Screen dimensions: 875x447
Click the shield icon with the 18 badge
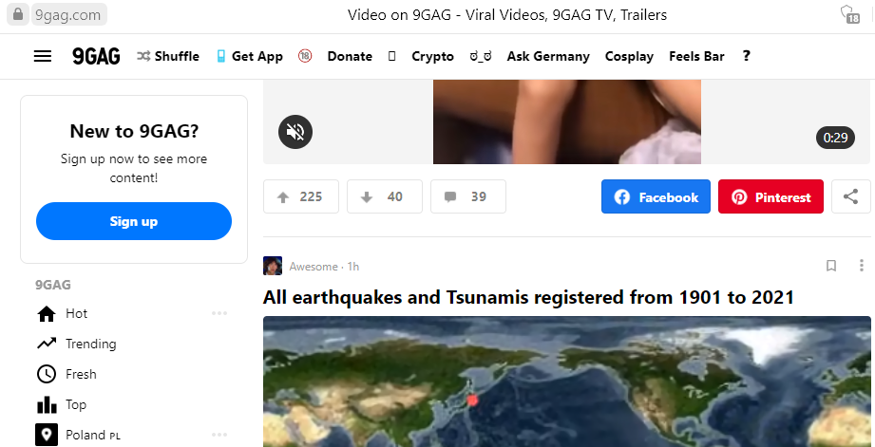pos(850,14)
